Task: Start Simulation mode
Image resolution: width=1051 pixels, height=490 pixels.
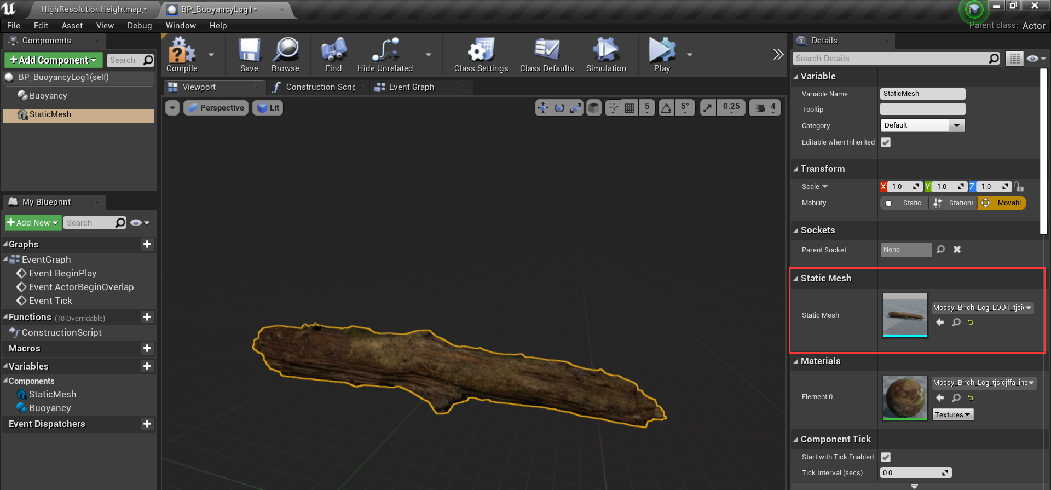Action: tap(606, 55)
